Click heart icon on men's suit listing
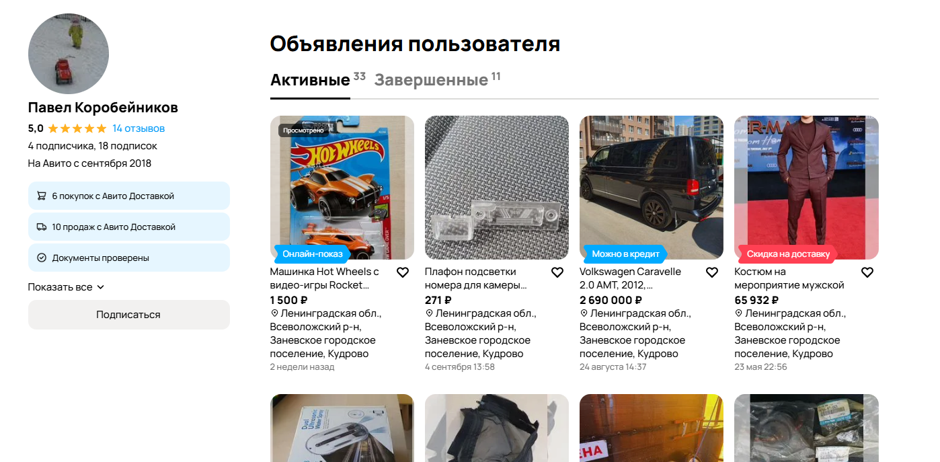Viewport: 940px width, 462px height. 867,272
